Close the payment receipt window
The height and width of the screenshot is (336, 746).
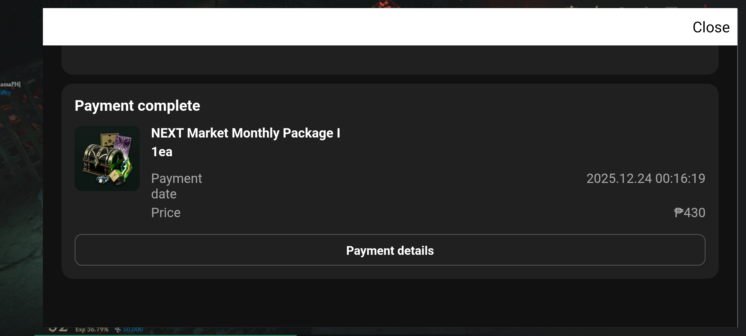(711, 27)
